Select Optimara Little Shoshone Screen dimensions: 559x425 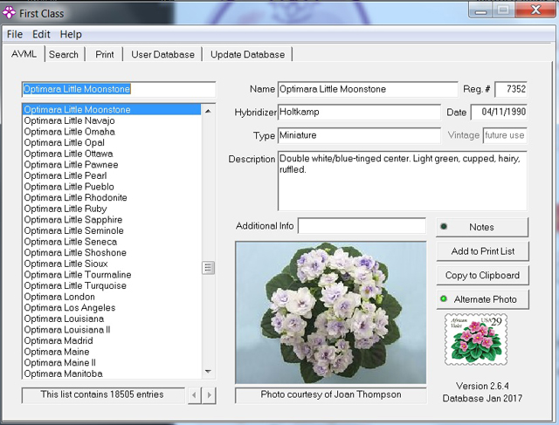pos(112,252)
